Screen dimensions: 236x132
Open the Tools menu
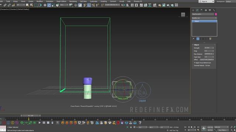[8, 1]
